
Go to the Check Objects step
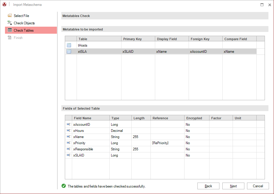point(31,23)
